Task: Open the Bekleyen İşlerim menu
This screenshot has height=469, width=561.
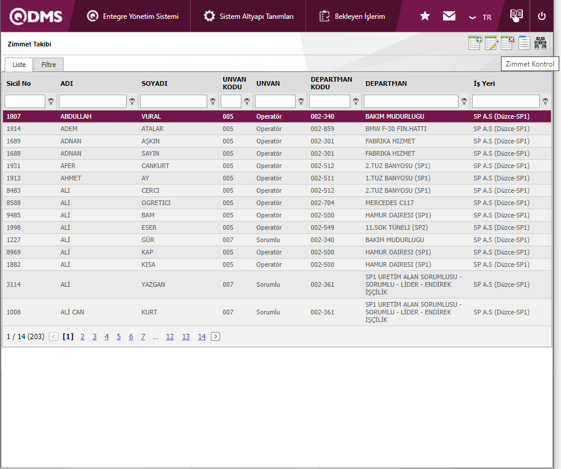Action: point(352,16)
